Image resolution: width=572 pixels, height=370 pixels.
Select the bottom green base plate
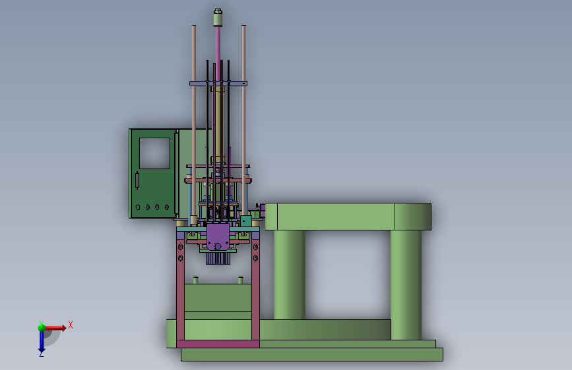click(x=312, y=354)
